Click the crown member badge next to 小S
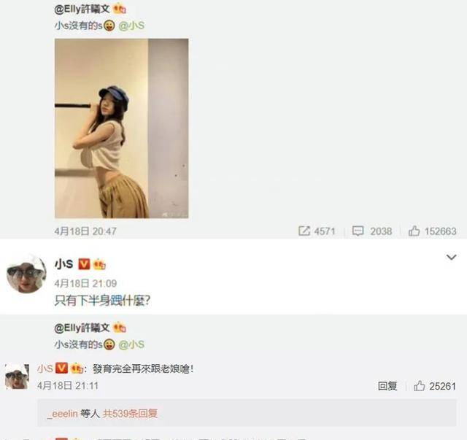This screenshot has height=440, width=467. tap(99, 265)
